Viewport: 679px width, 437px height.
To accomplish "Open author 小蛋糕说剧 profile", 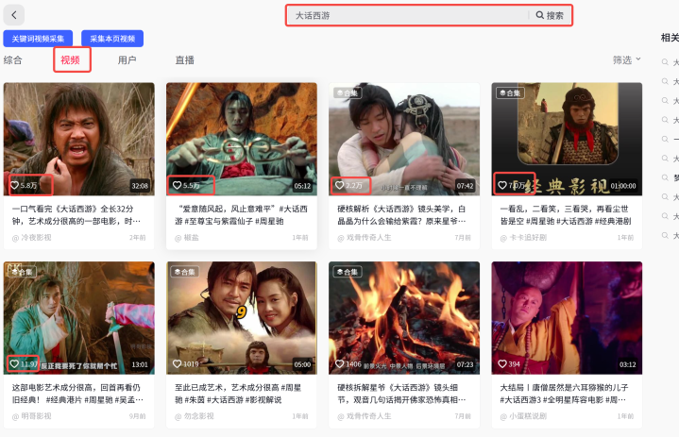I will coord(523,416).
